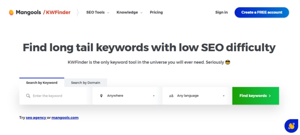This screenshot has height=135, width=300.
Task: Open the waving hand chat widget
Action: pos(291,126)
